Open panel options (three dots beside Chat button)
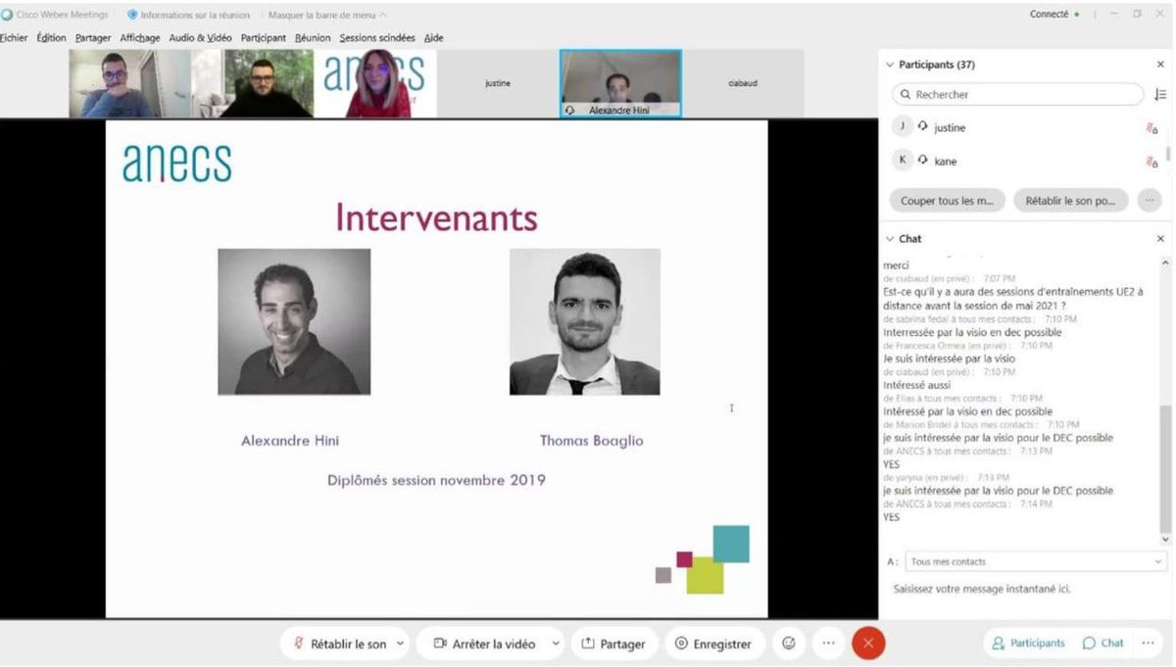 point(1148,643)
